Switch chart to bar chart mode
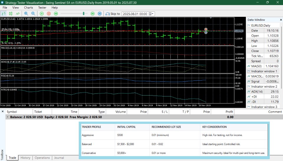This screenshot has width=283, height=161. [x=4, y=14]
